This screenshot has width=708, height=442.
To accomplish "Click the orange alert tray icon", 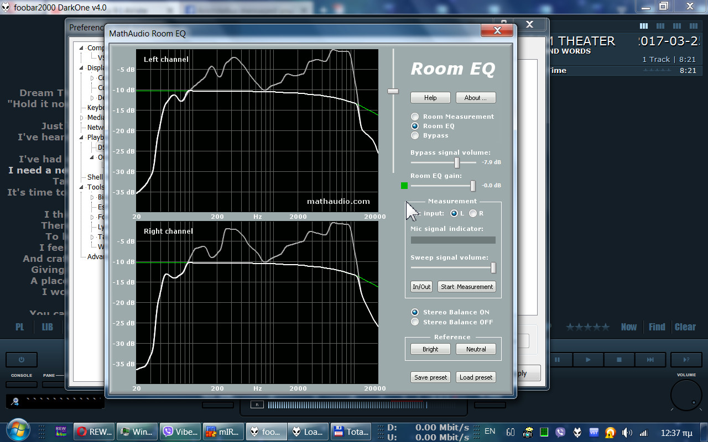I will point(610,432).
